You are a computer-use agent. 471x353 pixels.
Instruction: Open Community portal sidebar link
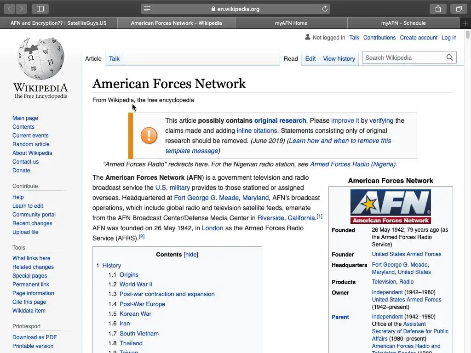click(34, 215)
